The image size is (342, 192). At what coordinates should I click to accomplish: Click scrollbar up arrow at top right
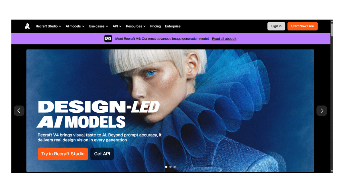(331, 21)
